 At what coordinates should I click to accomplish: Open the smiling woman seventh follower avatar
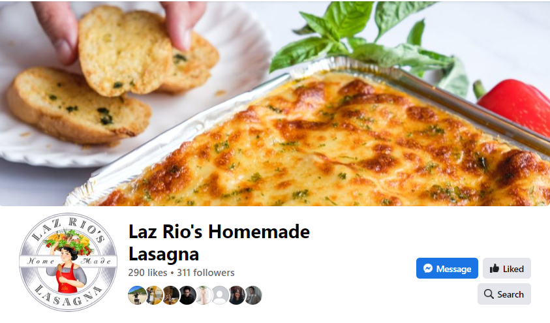tap(237, 296)
